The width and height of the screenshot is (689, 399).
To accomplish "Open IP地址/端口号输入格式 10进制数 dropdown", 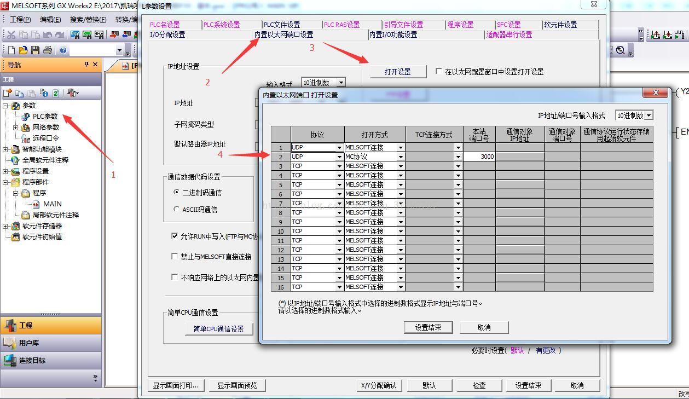I will click(x=649, y=115).
